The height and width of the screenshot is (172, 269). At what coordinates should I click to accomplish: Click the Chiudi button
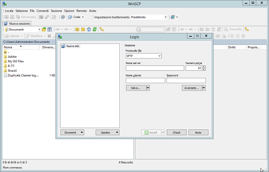(177, 133)
